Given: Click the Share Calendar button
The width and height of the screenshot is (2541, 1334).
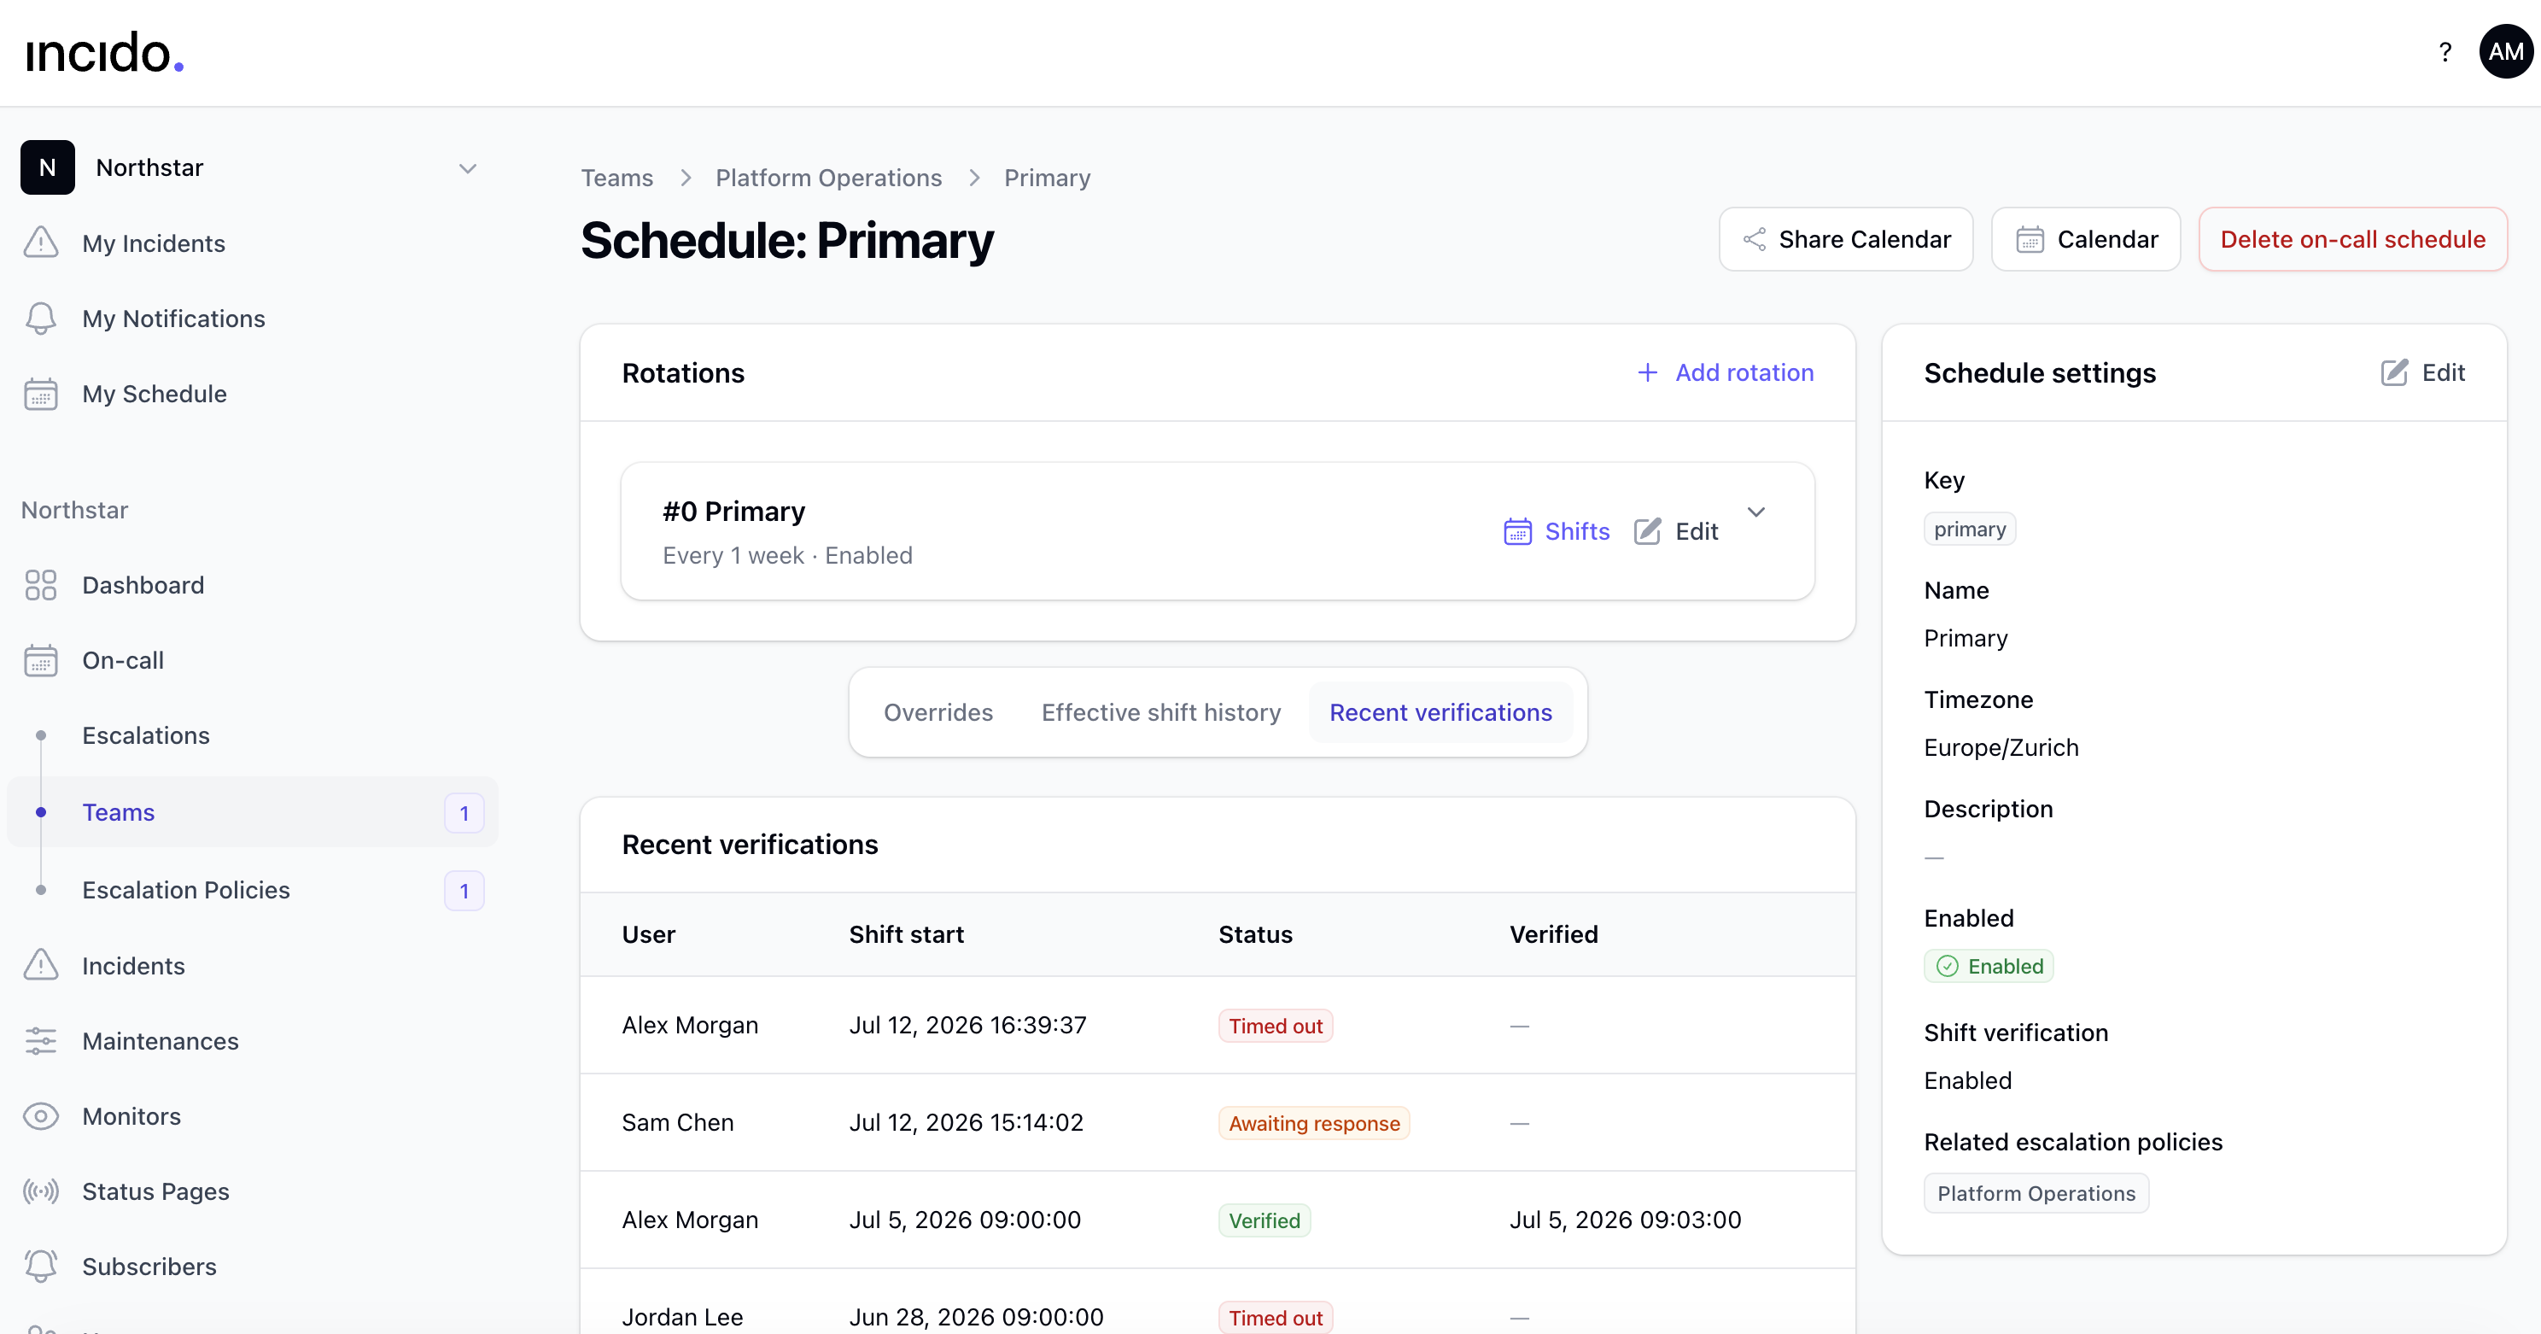Looking at the screenshot, I should coord(1847,239).
